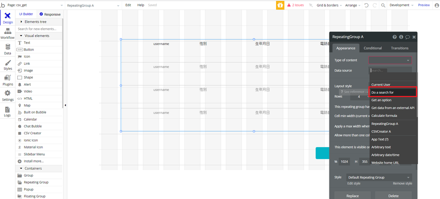Click in 'Search for new elements' field
The image size is (440, 199).
[39, 29]
